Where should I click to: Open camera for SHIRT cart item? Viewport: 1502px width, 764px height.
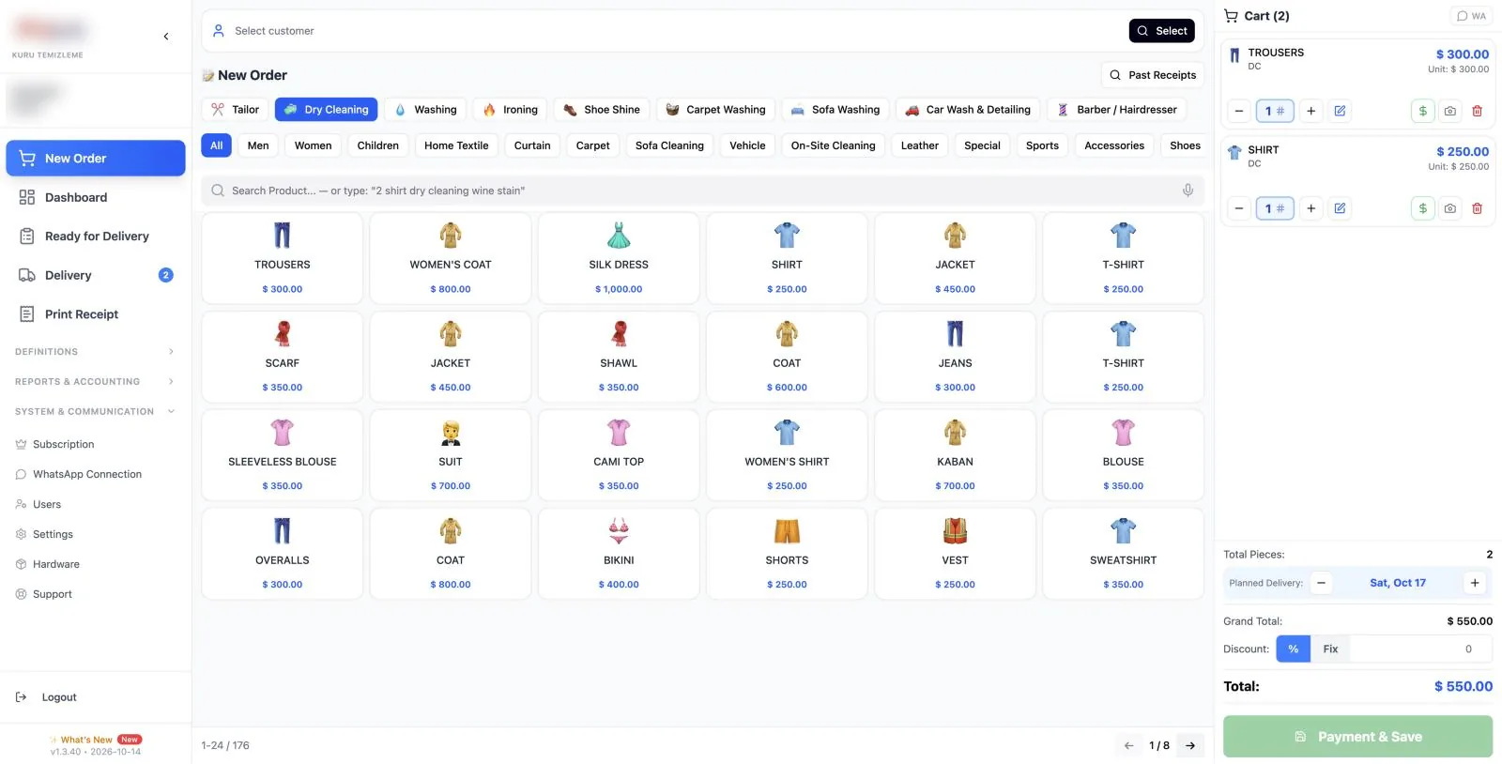pyautogui.click(x=1450, y=208)
